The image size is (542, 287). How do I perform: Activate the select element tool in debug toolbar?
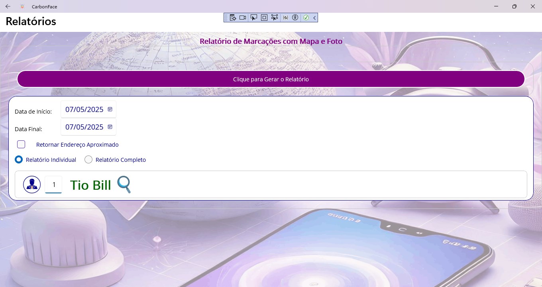point(253,18)
